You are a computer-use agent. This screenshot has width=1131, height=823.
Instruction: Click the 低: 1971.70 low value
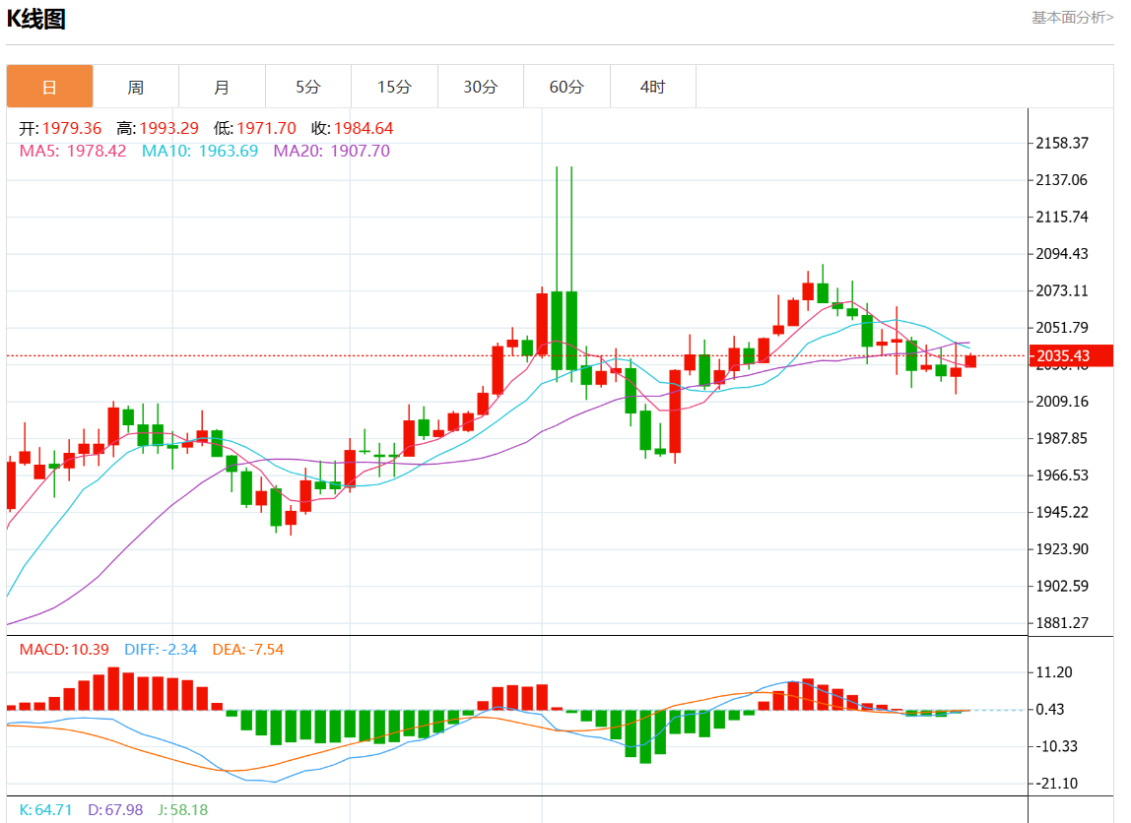[x=254, y=128]
